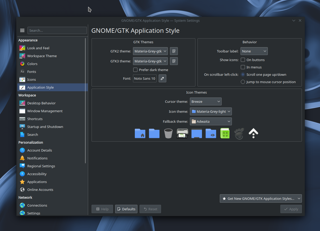Open the Toolbar label dropdown

coord(254,51)
